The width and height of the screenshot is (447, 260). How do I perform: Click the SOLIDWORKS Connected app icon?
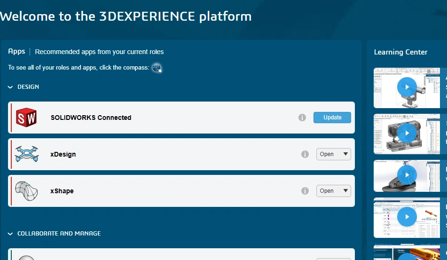(26, 117)
